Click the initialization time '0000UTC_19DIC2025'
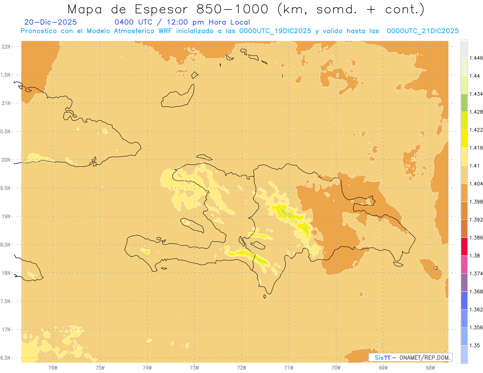 275,31
